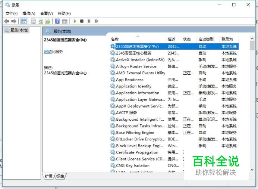The width and height of the screenshot is (258, 189).
Task: Select Background Tasks Infrastructure service name
Action: pyautogui.click(x=140, y=126)
